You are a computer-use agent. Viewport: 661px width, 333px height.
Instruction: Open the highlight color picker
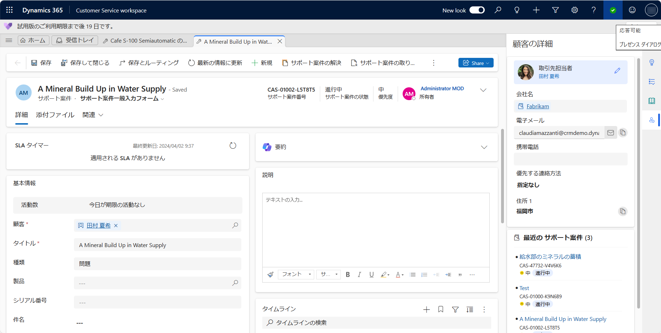385,274
